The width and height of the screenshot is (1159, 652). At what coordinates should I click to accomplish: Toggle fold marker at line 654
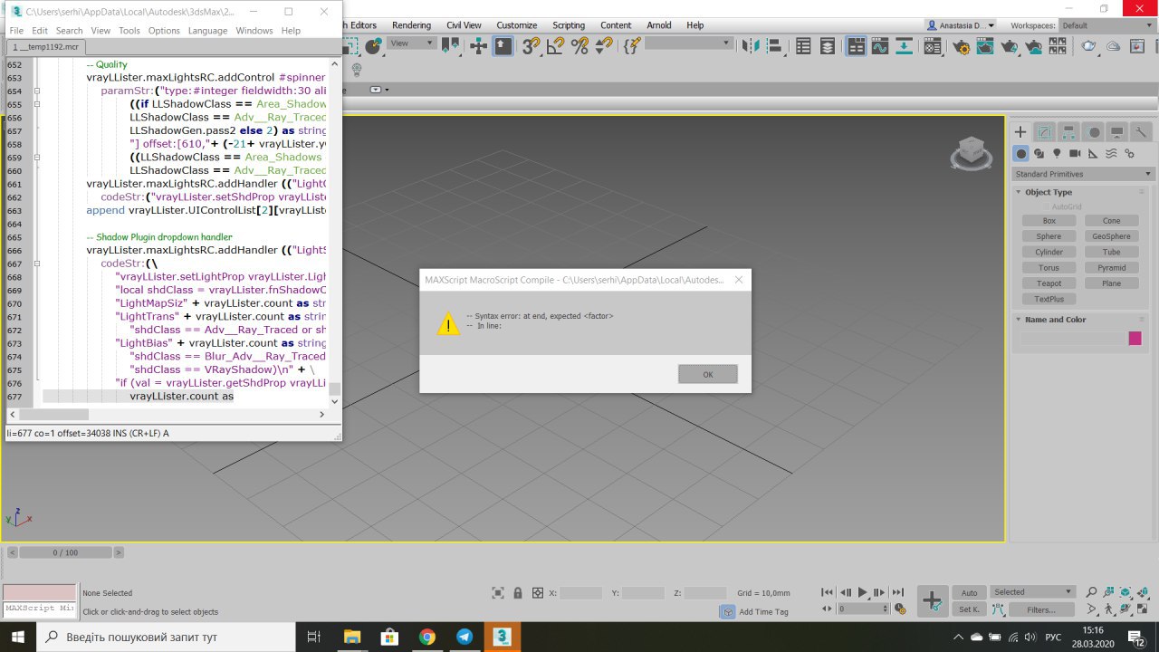point(37,91)
